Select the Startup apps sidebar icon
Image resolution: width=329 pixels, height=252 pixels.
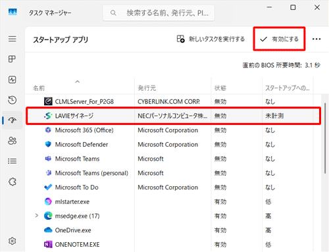pos(13,120)
